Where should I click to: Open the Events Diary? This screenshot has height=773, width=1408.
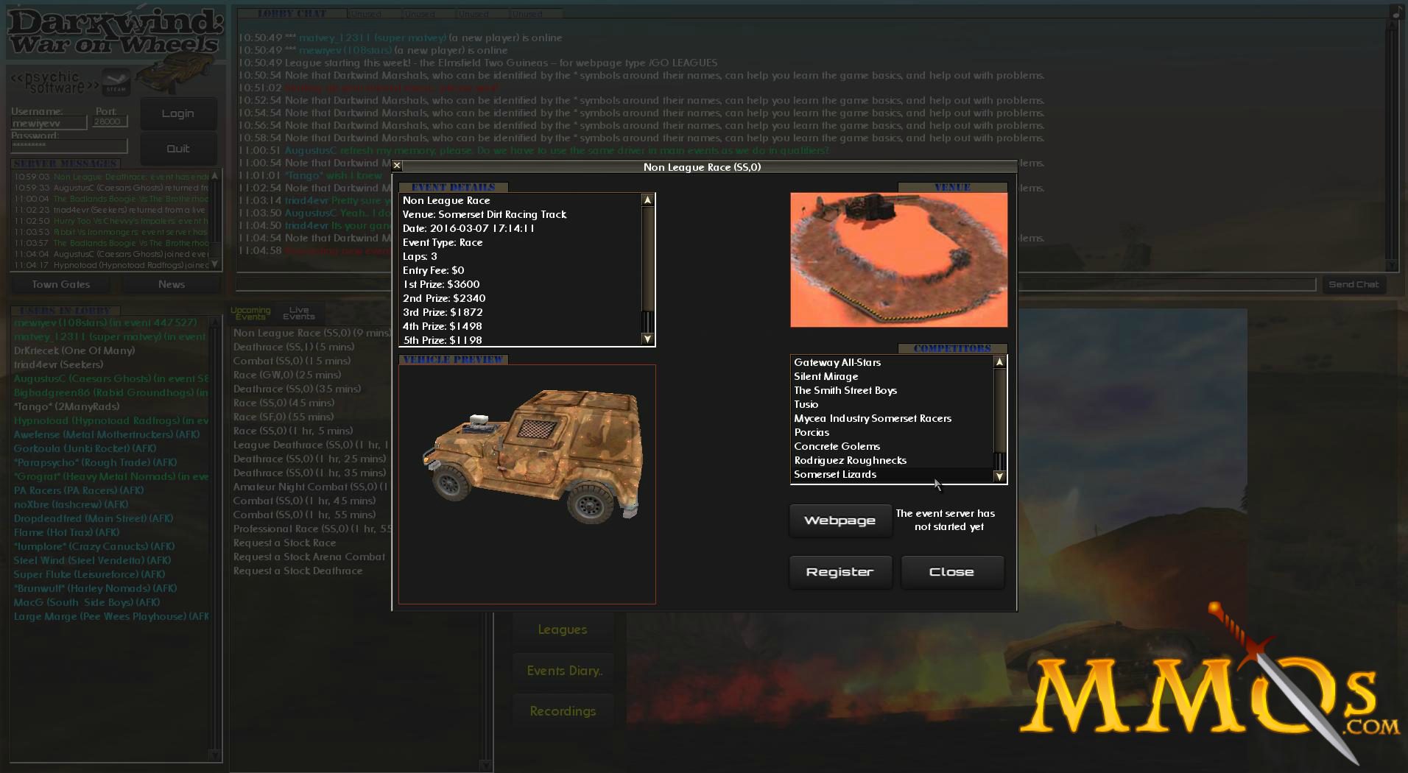564,671
